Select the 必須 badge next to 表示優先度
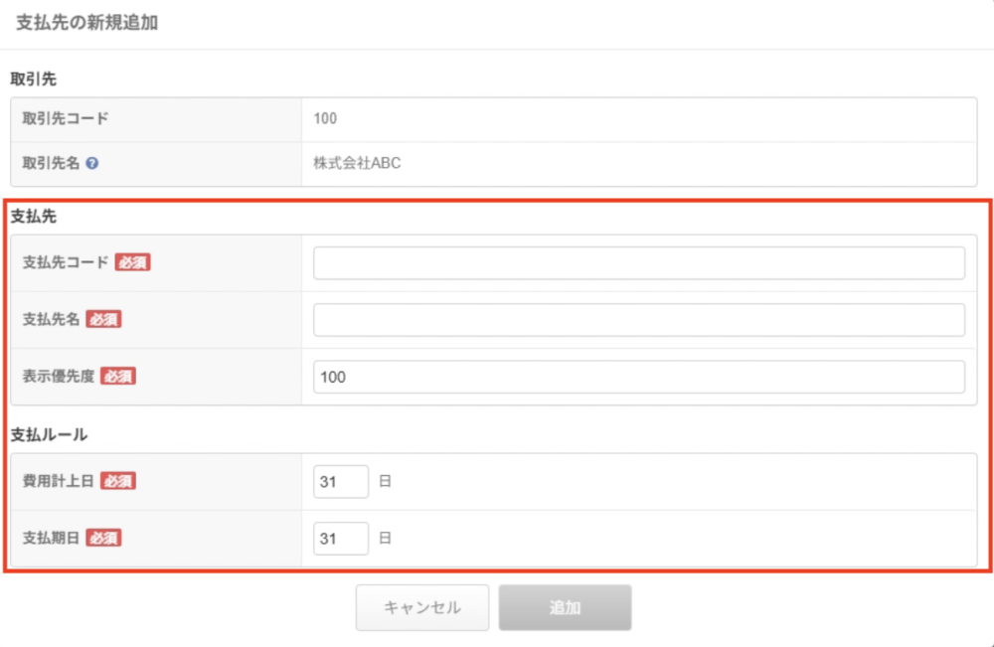The height and width of the screenshot is (647, 994). (x=118, y=376)
